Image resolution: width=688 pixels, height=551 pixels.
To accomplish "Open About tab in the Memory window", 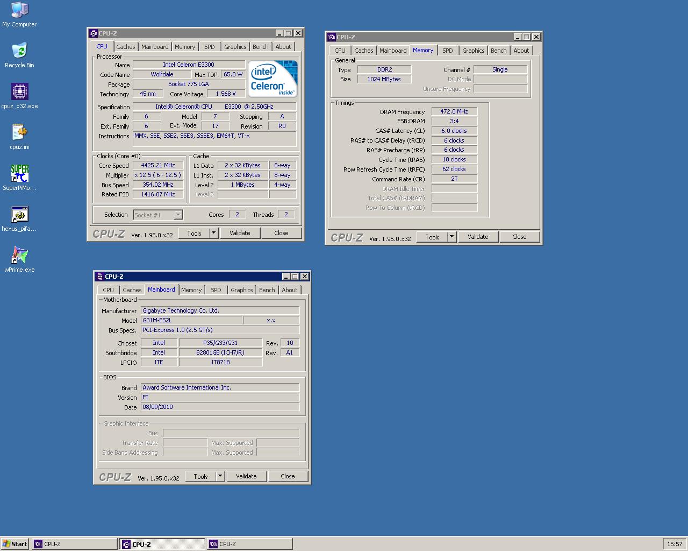I will tap(521, 51).
